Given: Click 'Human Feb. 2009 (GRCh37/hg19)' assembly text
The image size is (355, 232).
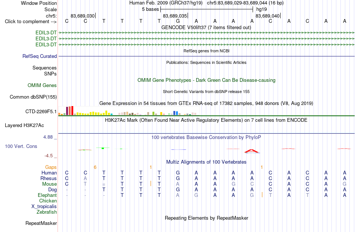Looking at the screenshot, I should click(x=166, y=3).
